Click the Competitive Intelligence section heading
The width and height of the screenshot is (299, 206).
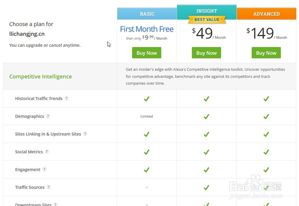(x=40, y=77)
